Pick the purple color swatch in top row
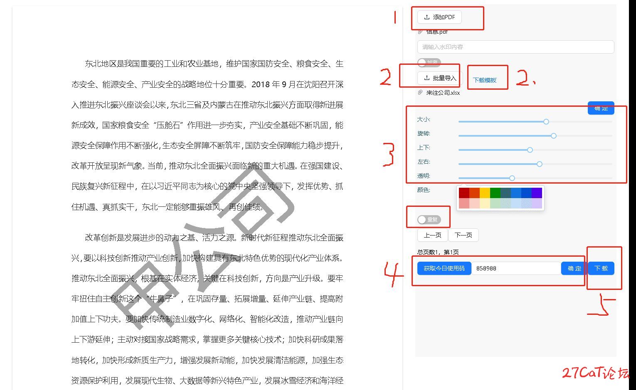The image size is (636, 390). tap(537, 193)
